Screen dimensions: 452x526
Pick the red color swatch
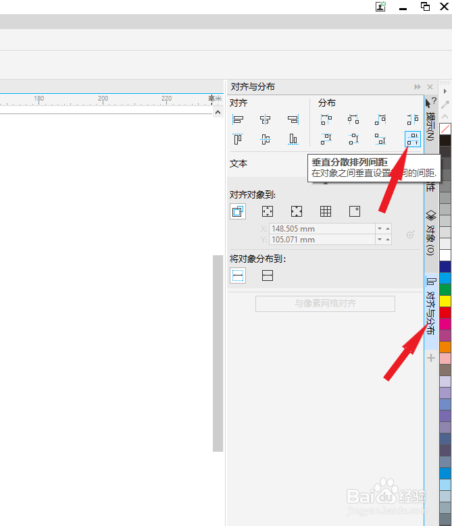pos(445,313)
